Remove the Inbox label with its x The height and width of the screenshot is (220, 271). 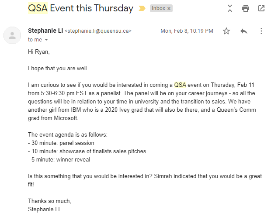(x=169, y=8)
